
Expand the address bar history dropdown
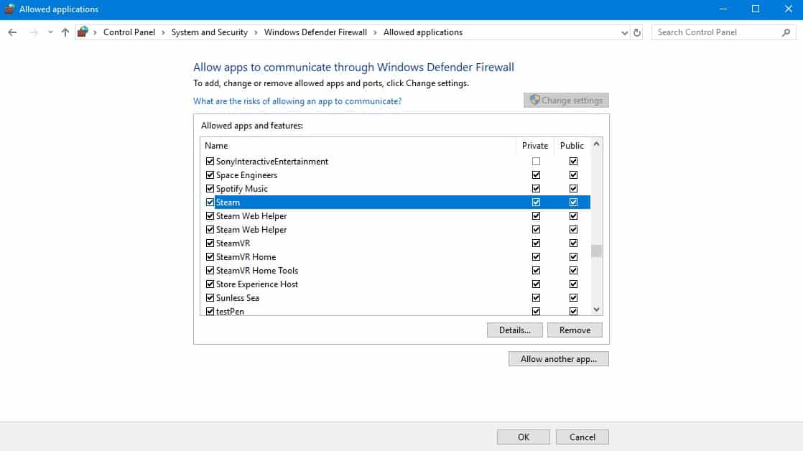point(624,33)
